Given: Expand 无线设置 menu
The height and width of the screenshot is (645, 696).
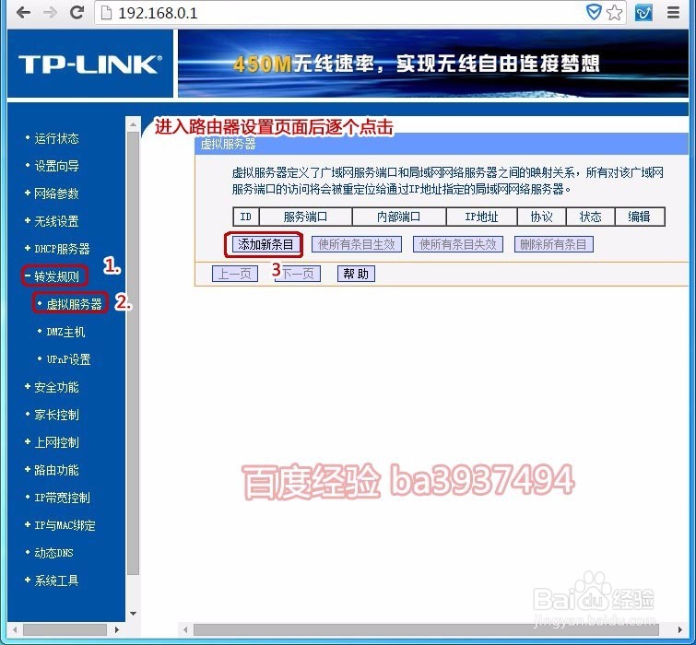Looking at the screenshot, I should (56, 221).
